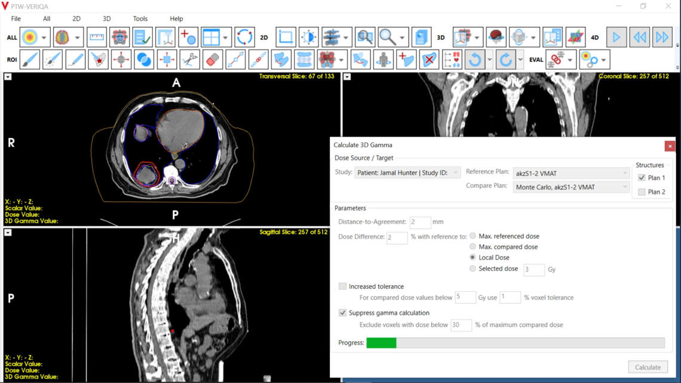Open the Help menu
681x383 pixels.
pyautogui.click(x=176, y=18)
